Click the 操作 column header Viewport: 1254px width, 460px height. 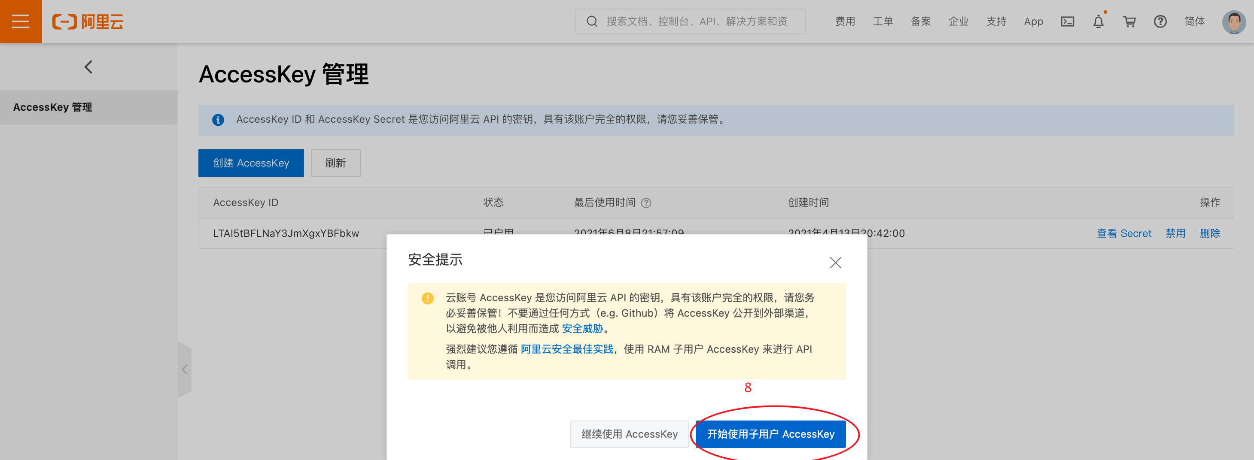pos(1209,203)
